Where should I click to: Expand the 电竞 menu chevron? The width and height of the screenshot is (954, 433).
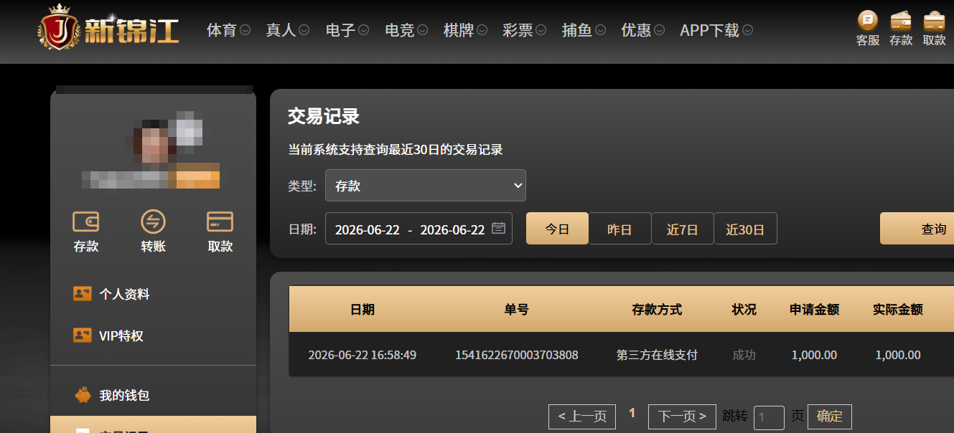[422, 30]
